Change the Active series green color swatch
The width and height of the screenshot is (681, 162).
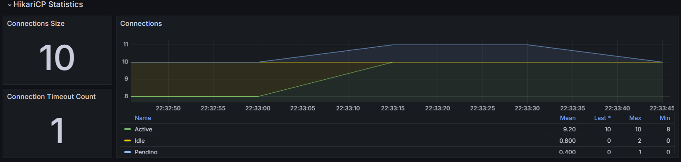pos(128,130)
